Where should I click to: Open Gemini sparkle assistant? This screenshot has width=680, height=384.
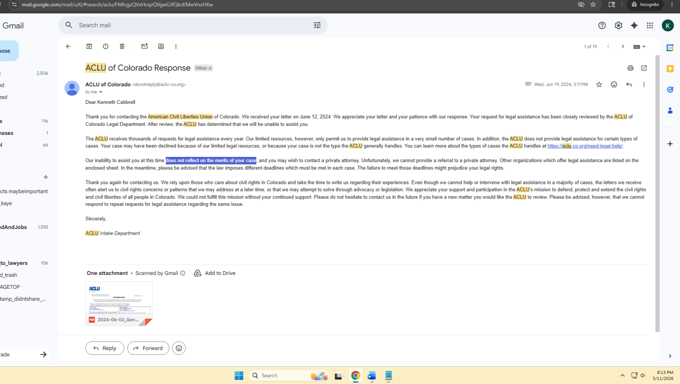tap(634, 25)
